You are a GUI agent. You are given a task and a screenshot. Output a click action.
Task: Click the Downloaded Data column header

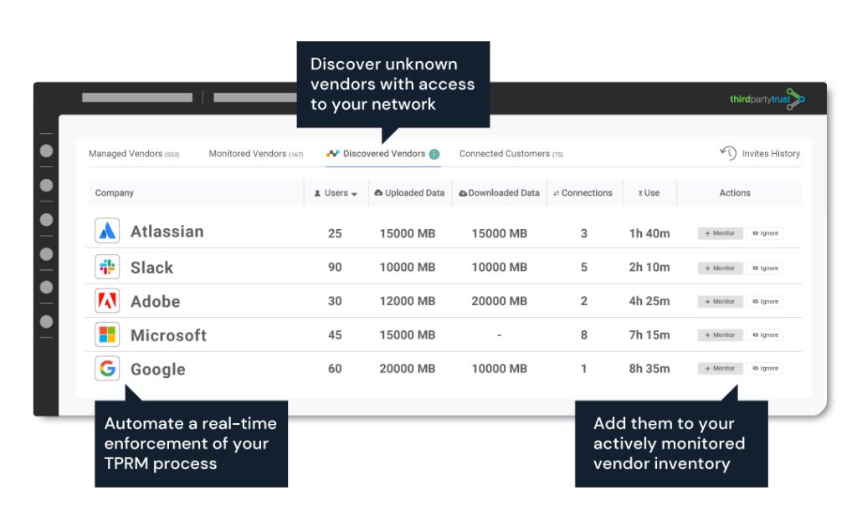pos(499,193)
